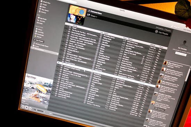Open The Rolling Stones artist link in first row

[x=109, y=37]
